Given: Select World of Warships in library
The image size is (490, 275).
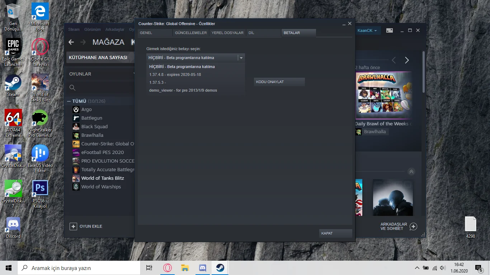Looking at the screenshot, I should (x=101, y=187).
